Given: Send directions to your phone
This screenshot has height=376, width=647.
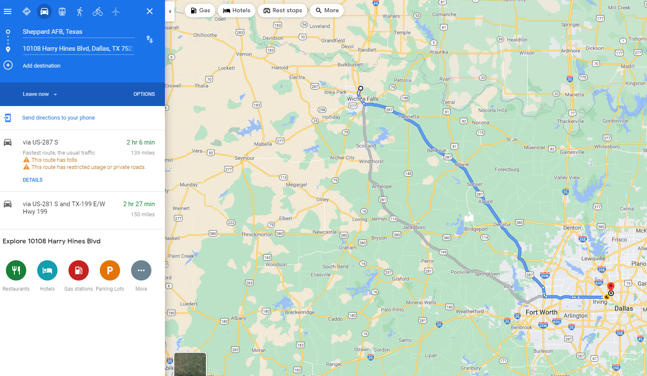Looking at the screenshot, I should click(58, 118).
